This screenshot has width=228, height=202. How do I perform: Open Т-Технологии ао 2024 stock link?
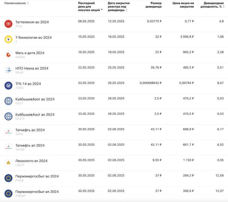click(x=34, y=38)
